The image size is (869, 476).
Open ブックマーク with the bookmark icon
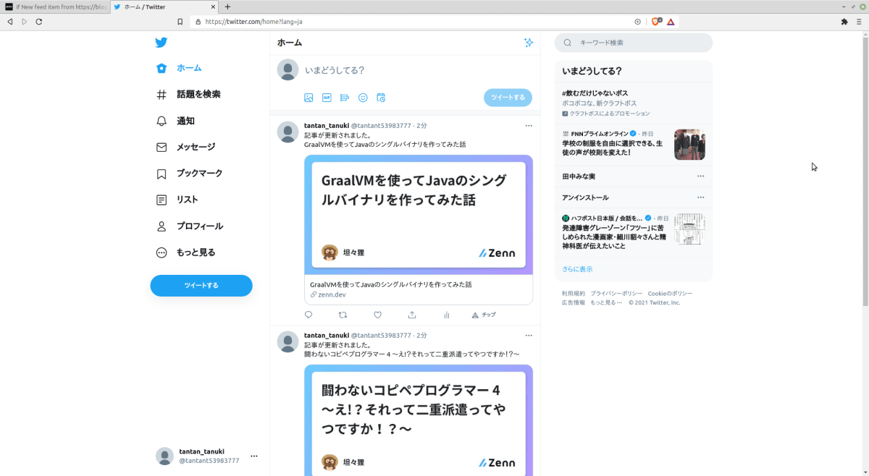[160, 173]
